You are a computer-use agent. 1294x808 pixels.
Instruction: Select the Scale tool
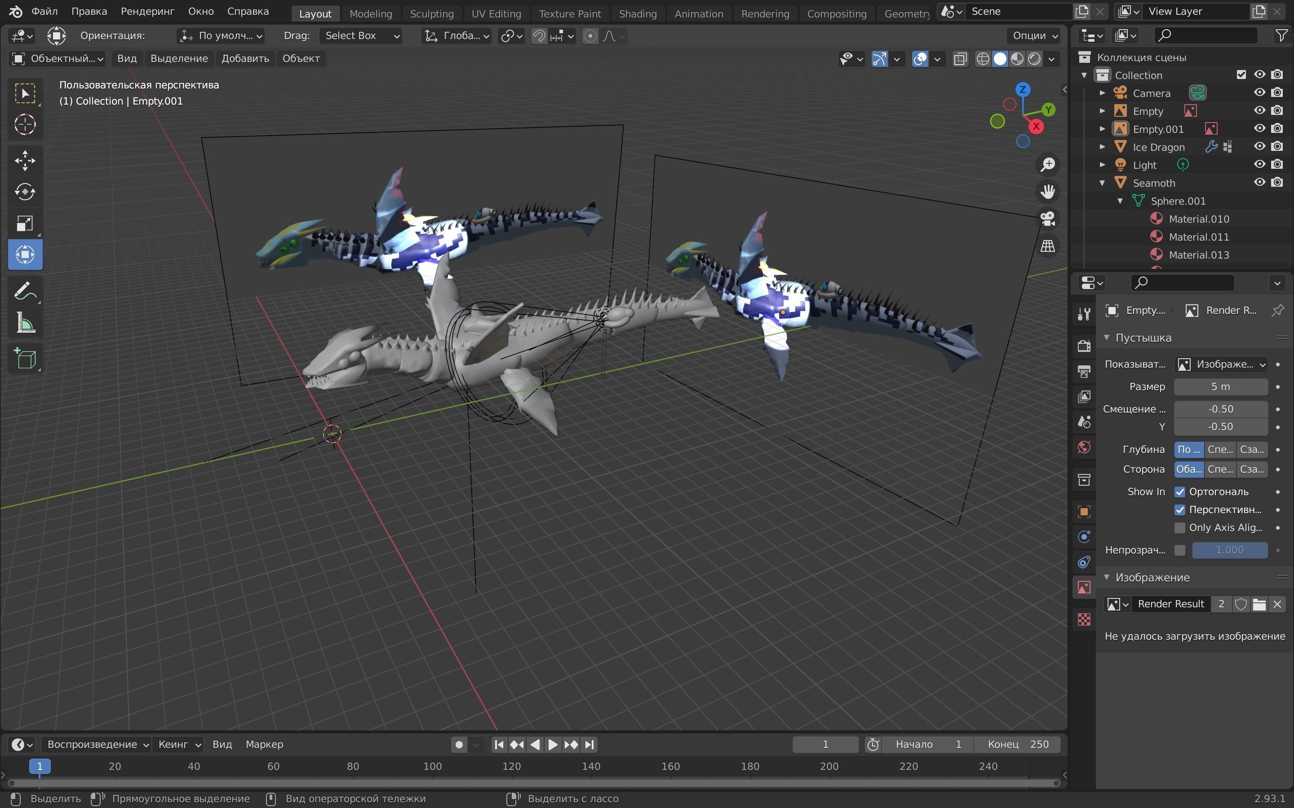click(25, 223)
